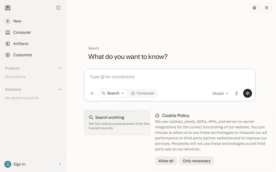Collapse the sidebar with the panel icon
The height and width of the screenshot is (172, 276).
(59, 8)
